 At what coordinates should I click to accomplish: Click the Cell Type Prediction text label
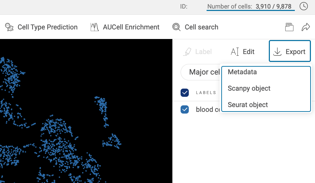pyautogui.click(x=48, y=27)
